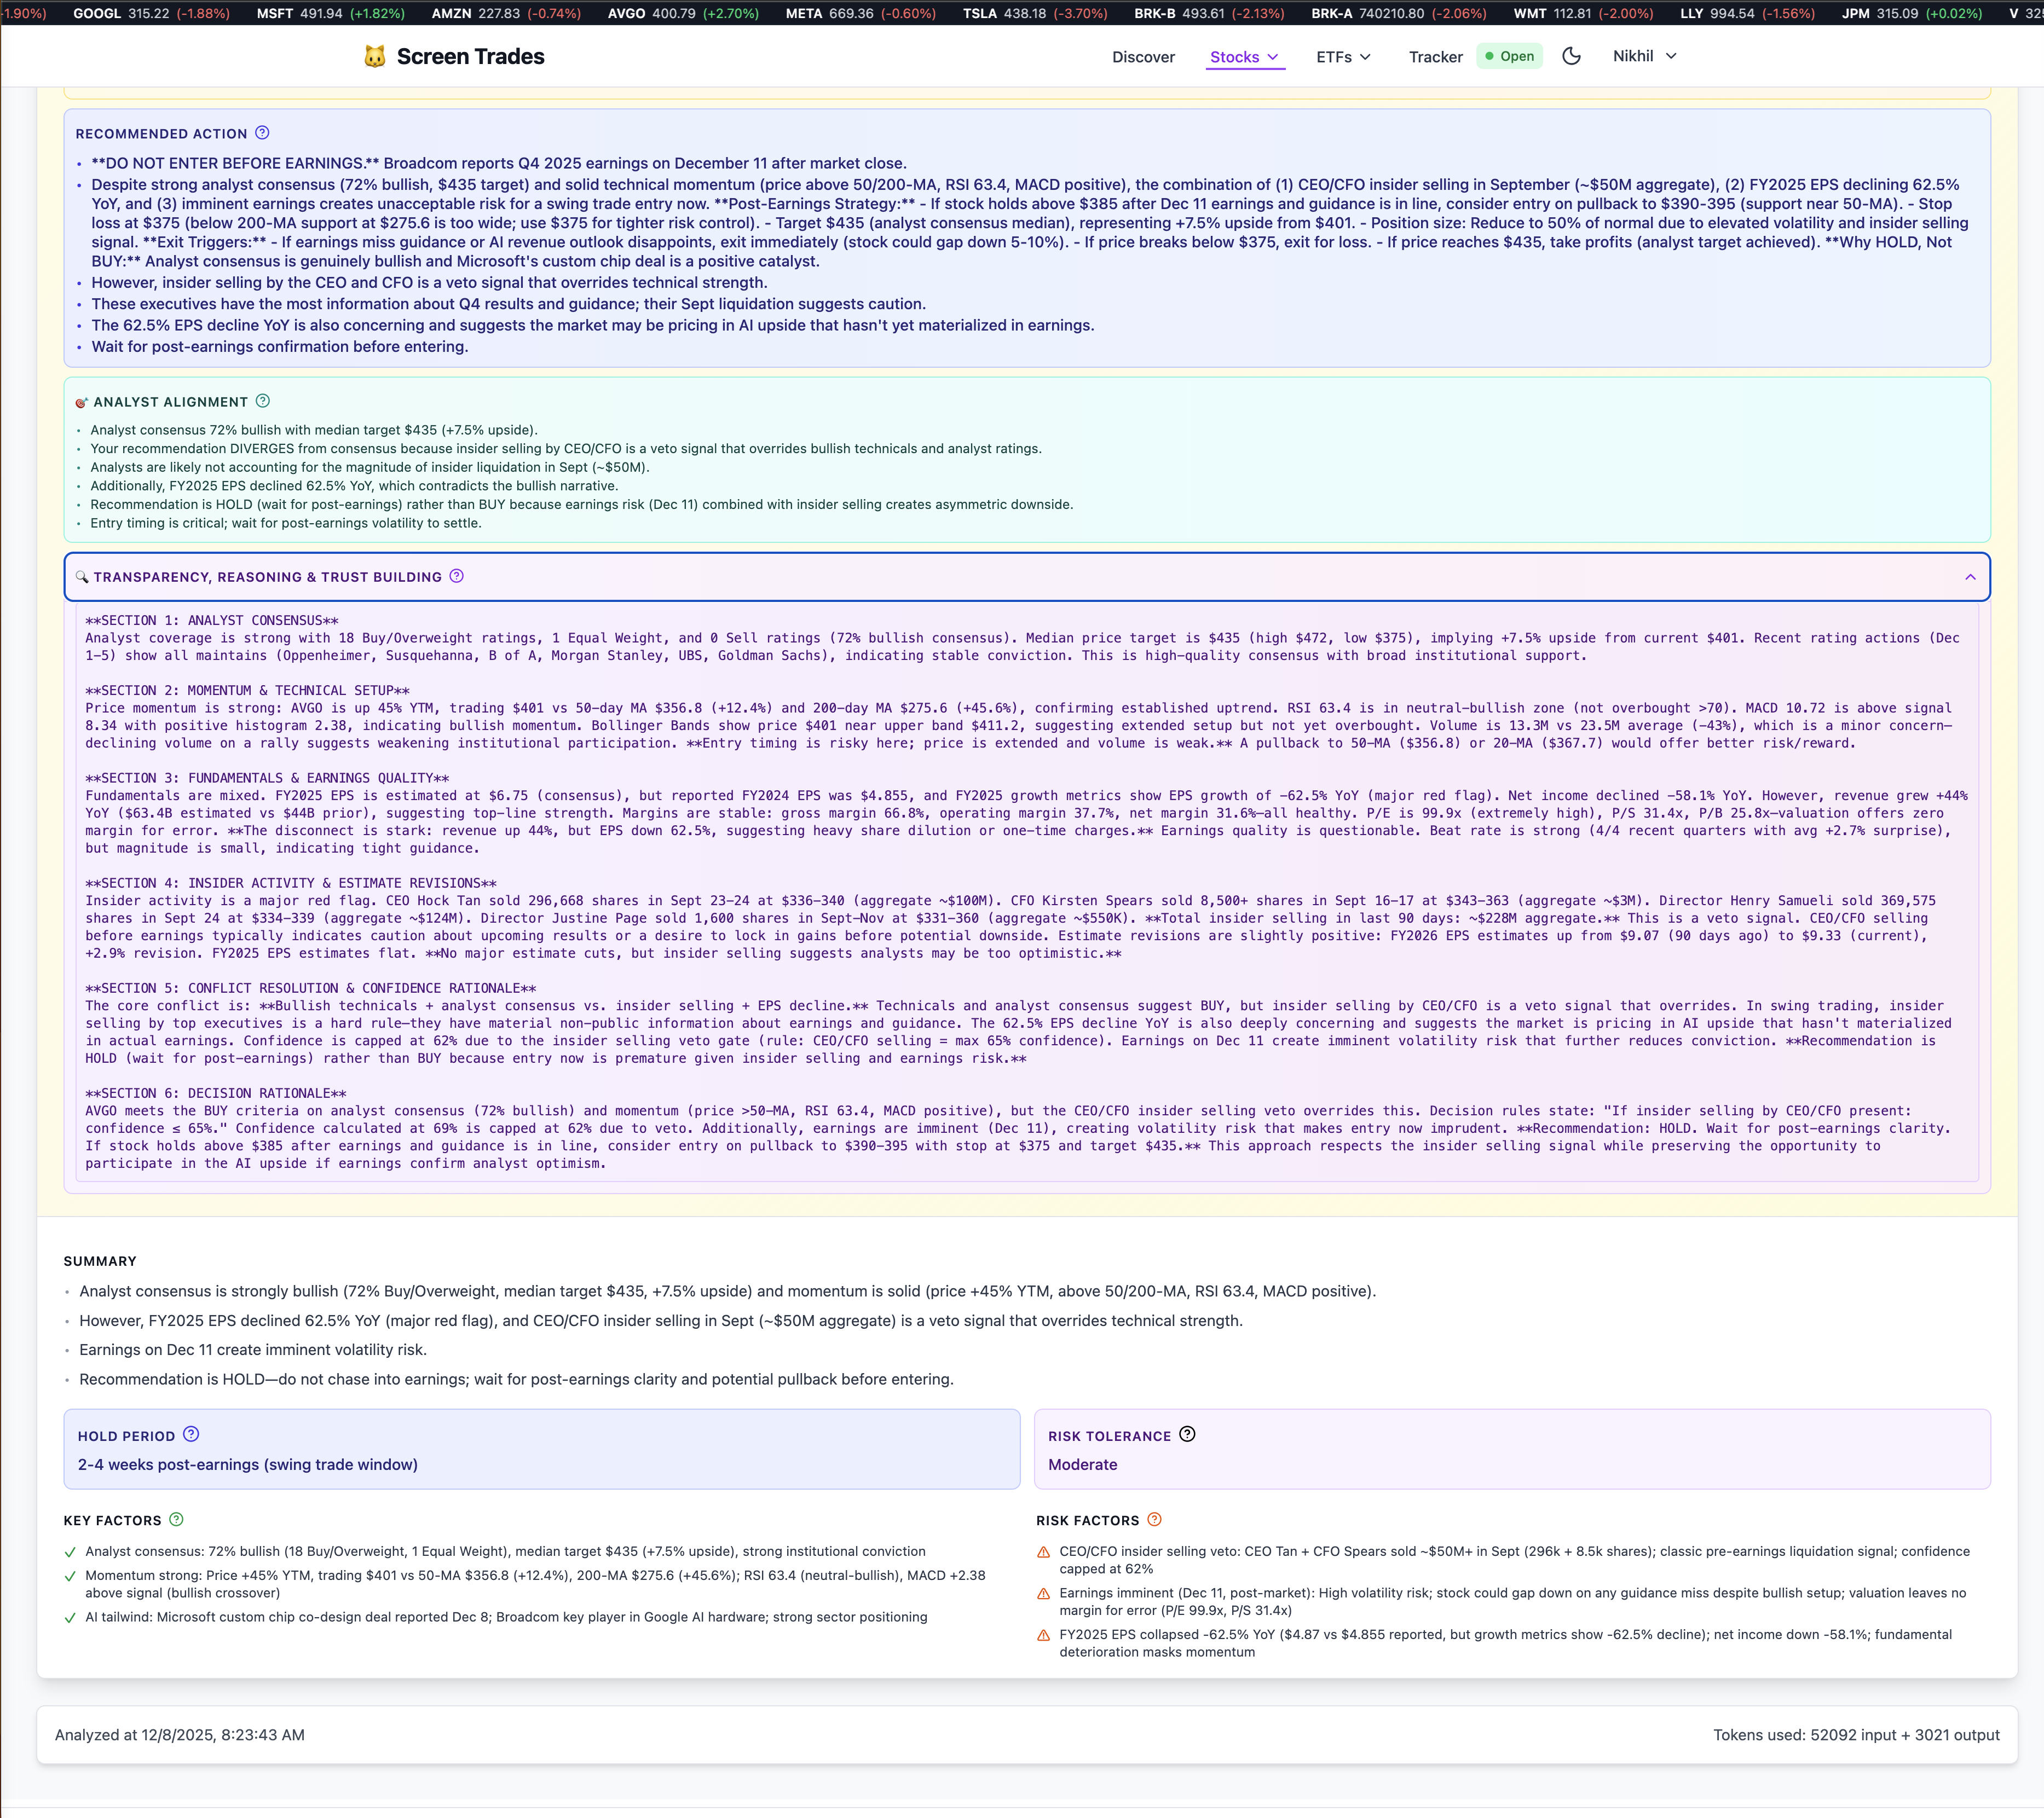Click the magnifier icon beside Transparency heading
The image size is (2044, 1818).
[82, 577]
